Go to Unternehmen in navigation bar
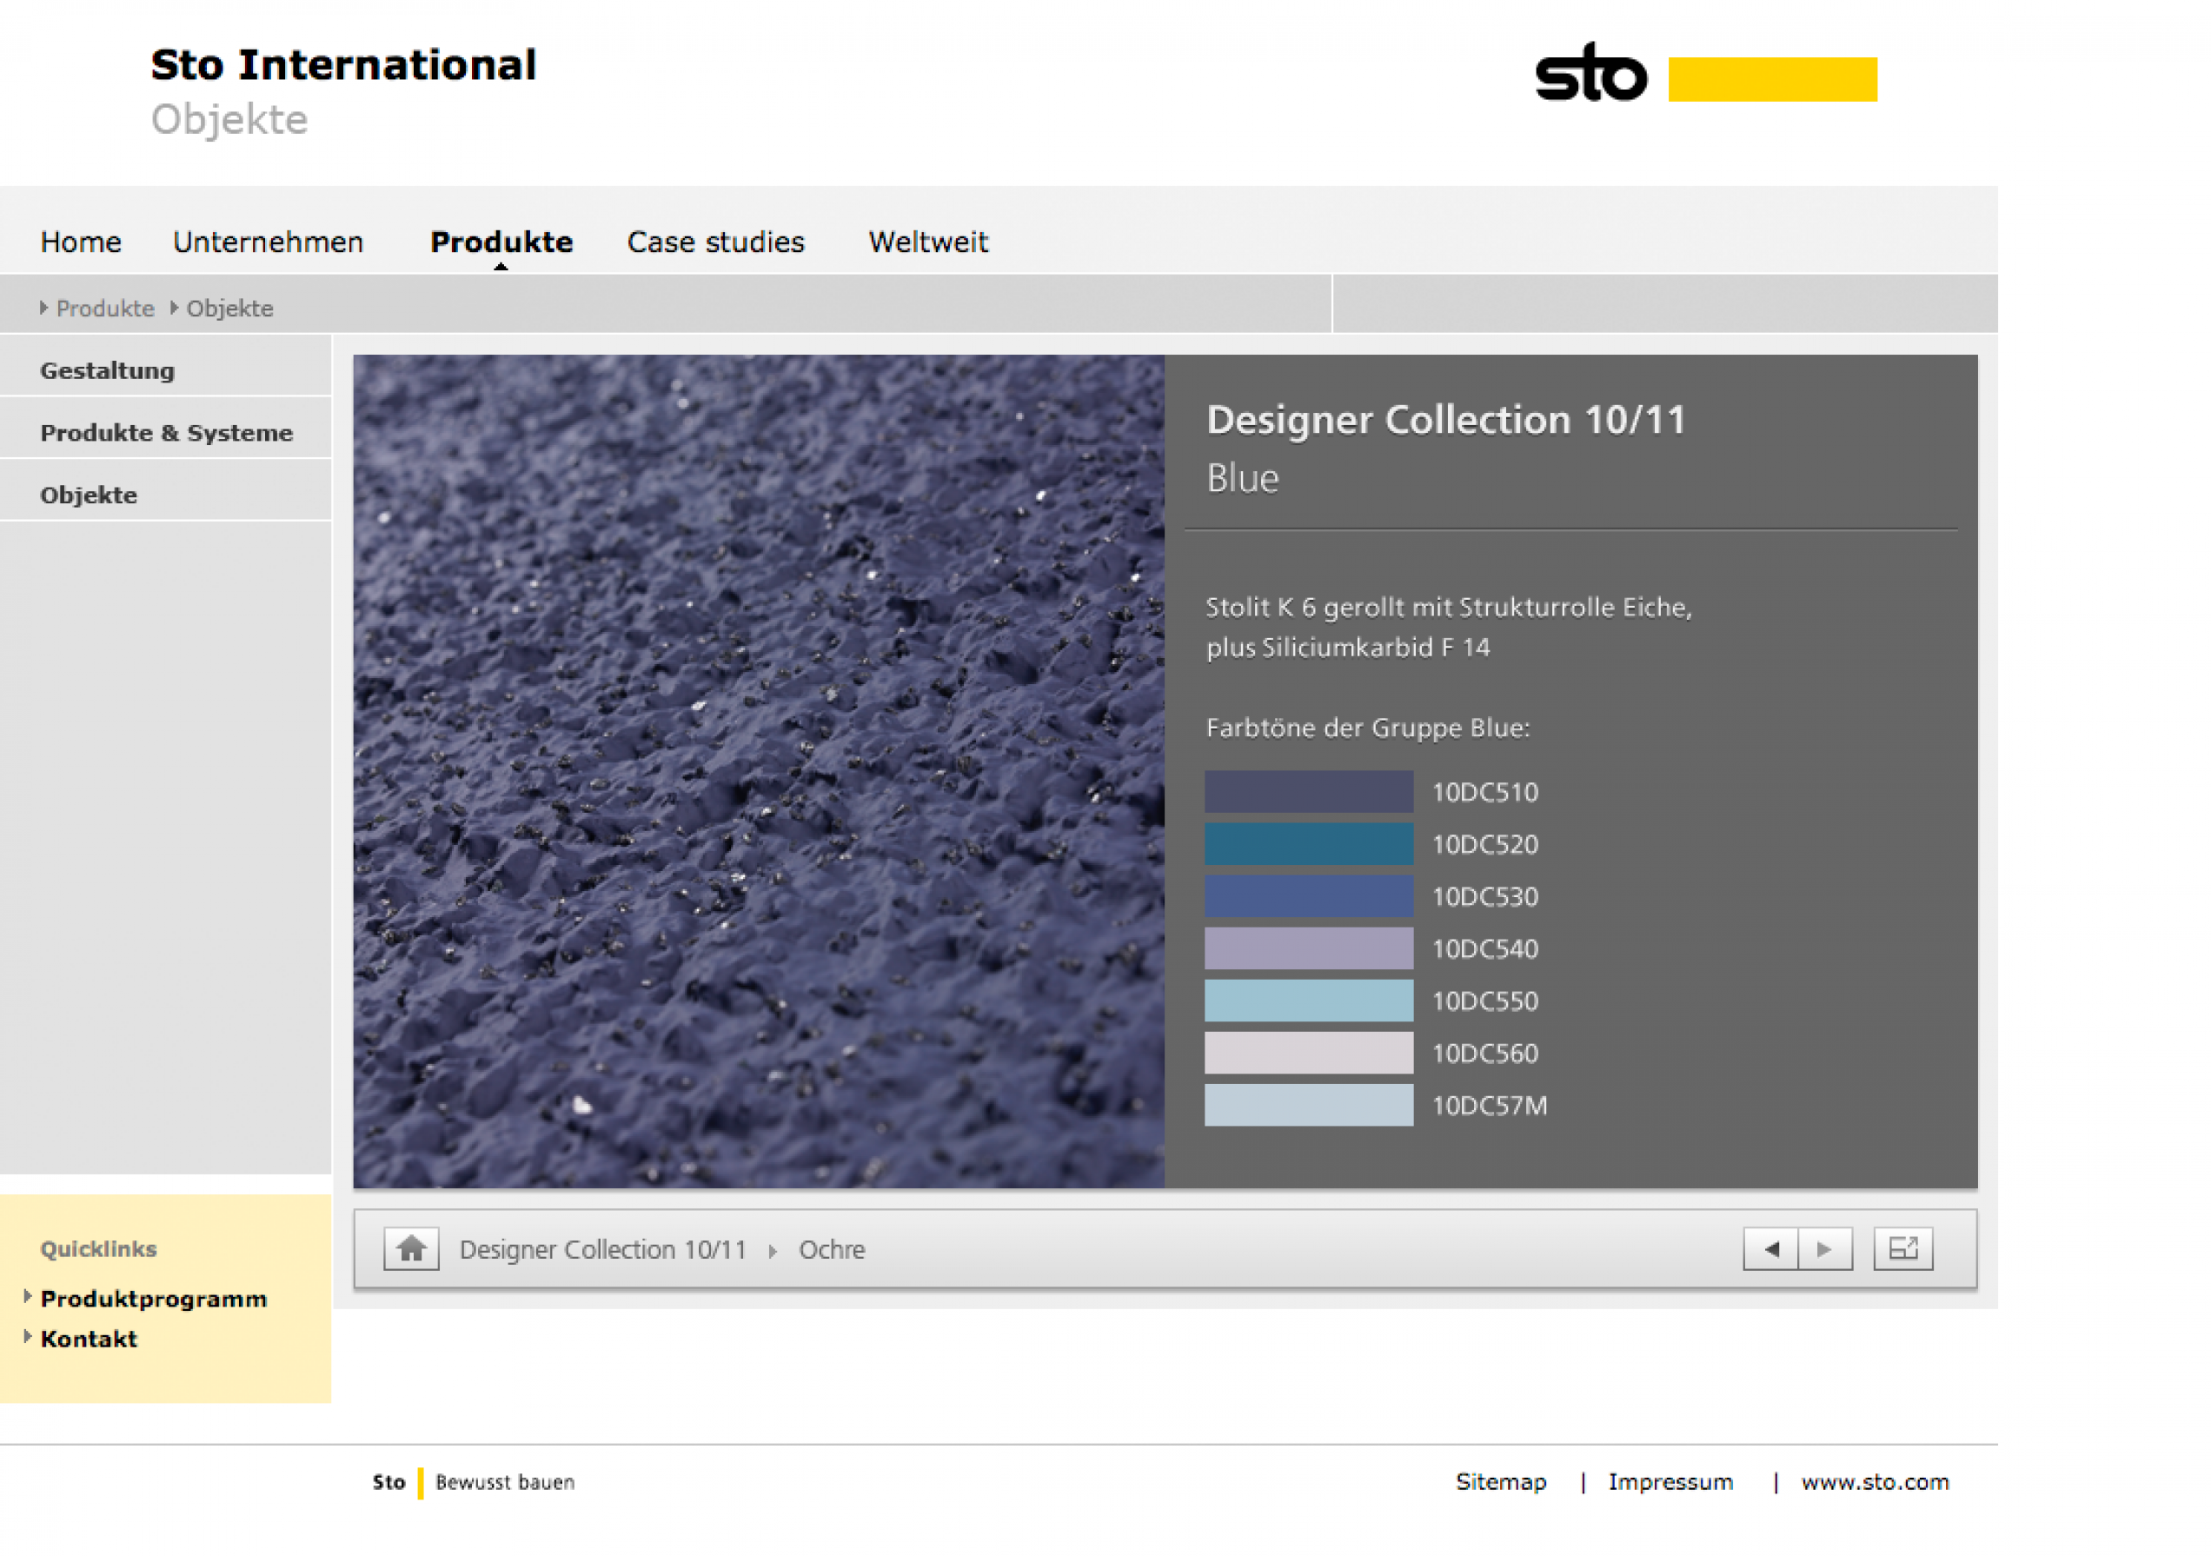Screen dimensions: 2211x1556 pyautogui.click(x=268, y=242)
